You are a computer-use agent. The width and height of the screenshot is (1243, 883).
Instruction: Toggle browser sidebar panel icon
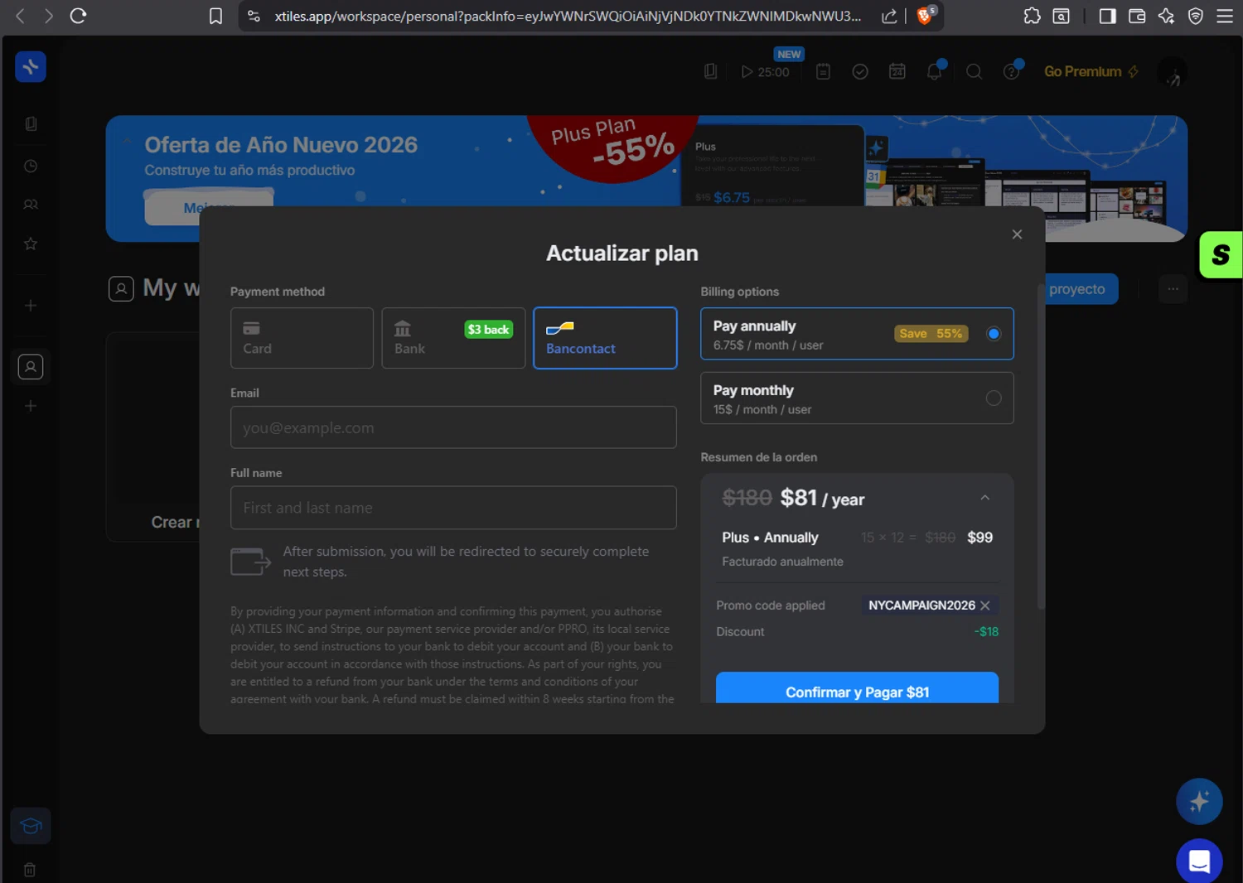tap(1107, 16)
